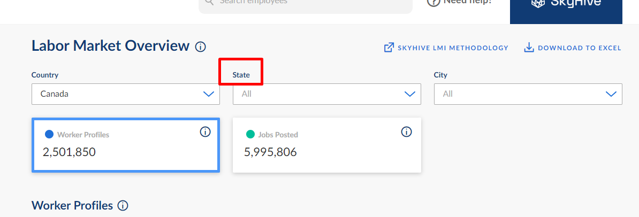Screen dimensions: 639x217
Task: Open info icon beside Worker Profiles heading
Action: pos(123,206)
